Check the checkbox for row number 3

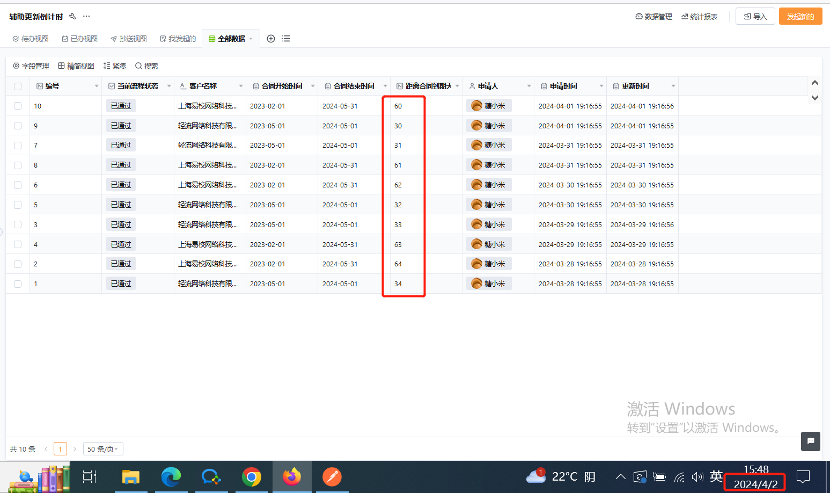click(x=18, y=224)
